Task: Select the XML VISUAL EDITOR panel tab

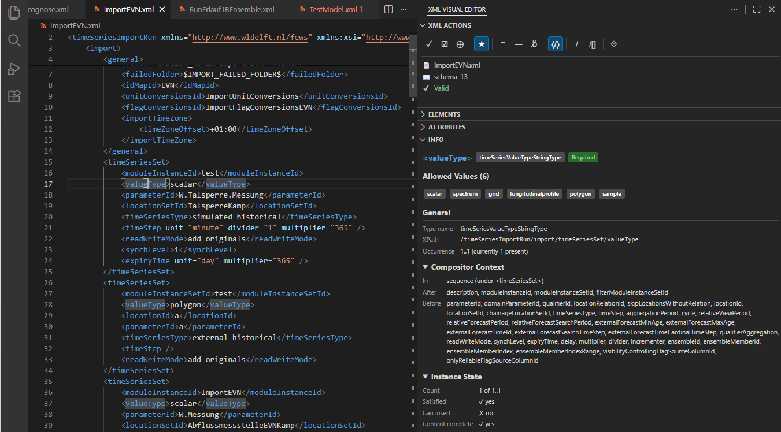Action: (457, 10)
